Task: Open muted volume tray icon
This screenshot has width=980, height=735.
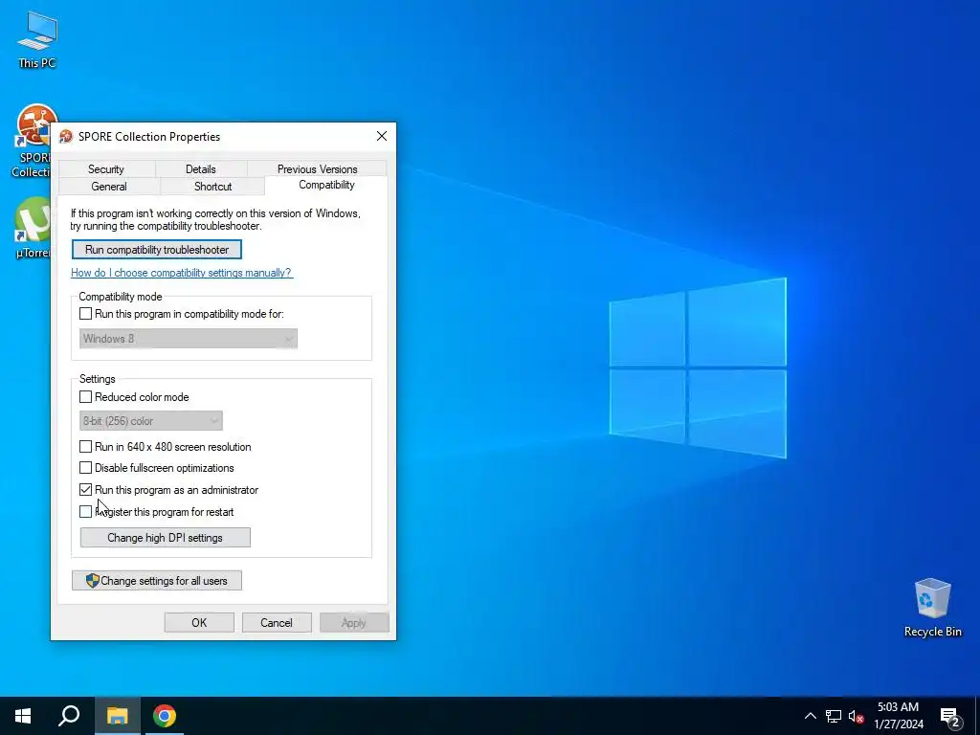Action: [x=856, y=716]
